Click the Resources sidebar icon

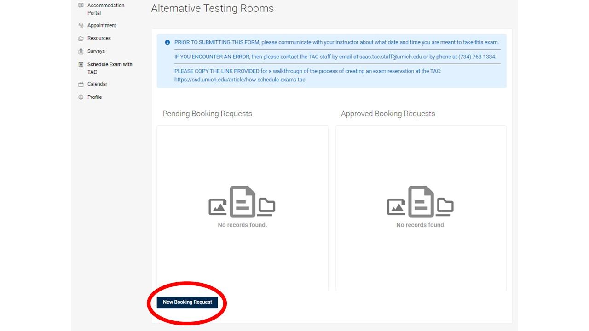click(81, 38)
